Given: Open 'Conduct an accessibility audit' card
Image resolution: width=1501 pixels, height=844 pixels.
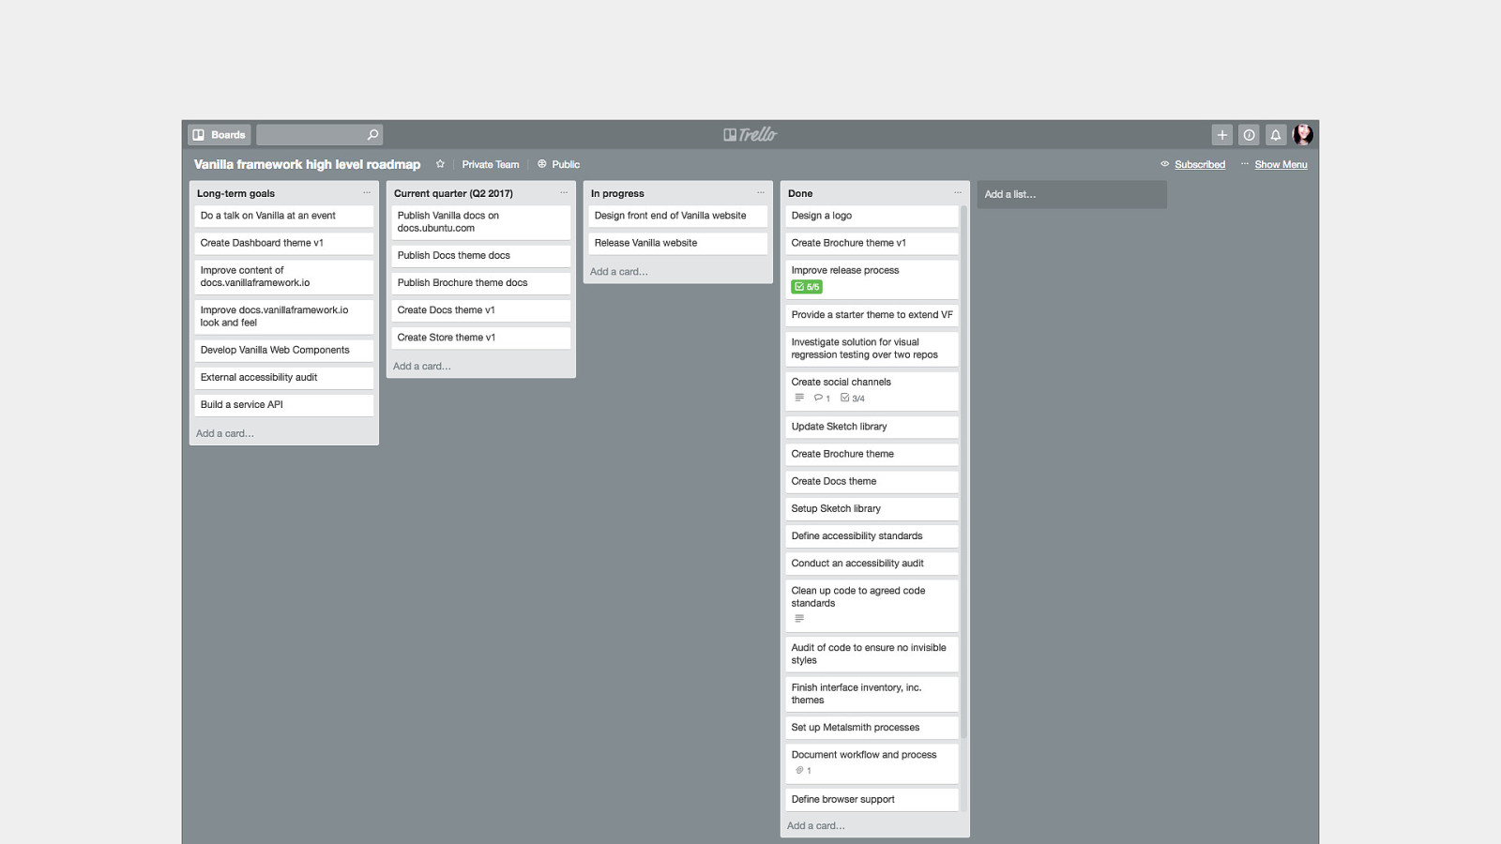Looking at the screenshot, I should click(x=872, y=564).
